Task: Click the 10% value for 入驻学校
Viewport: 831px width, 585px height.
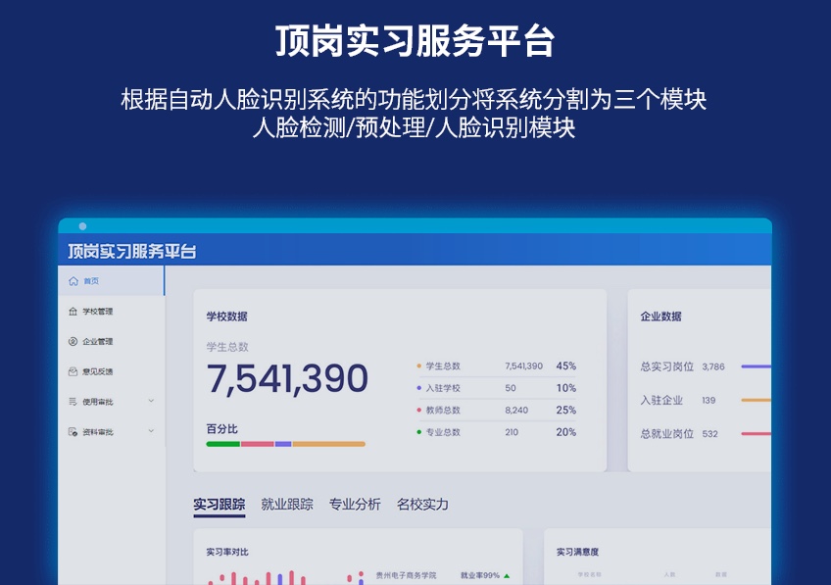Action: 566,388
